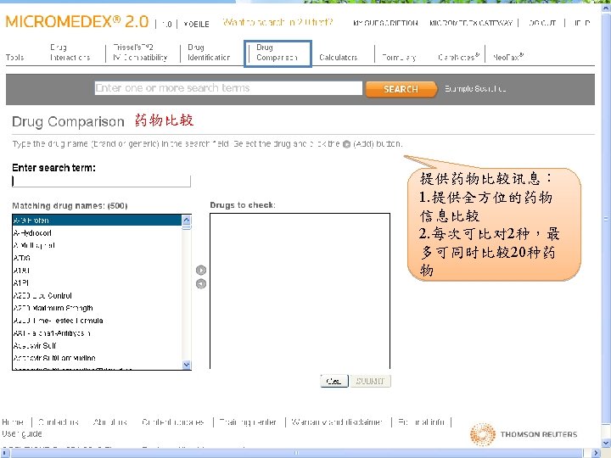Open the Contact us footer link
This screenshot has width=611, height=458.
[59, 422]
